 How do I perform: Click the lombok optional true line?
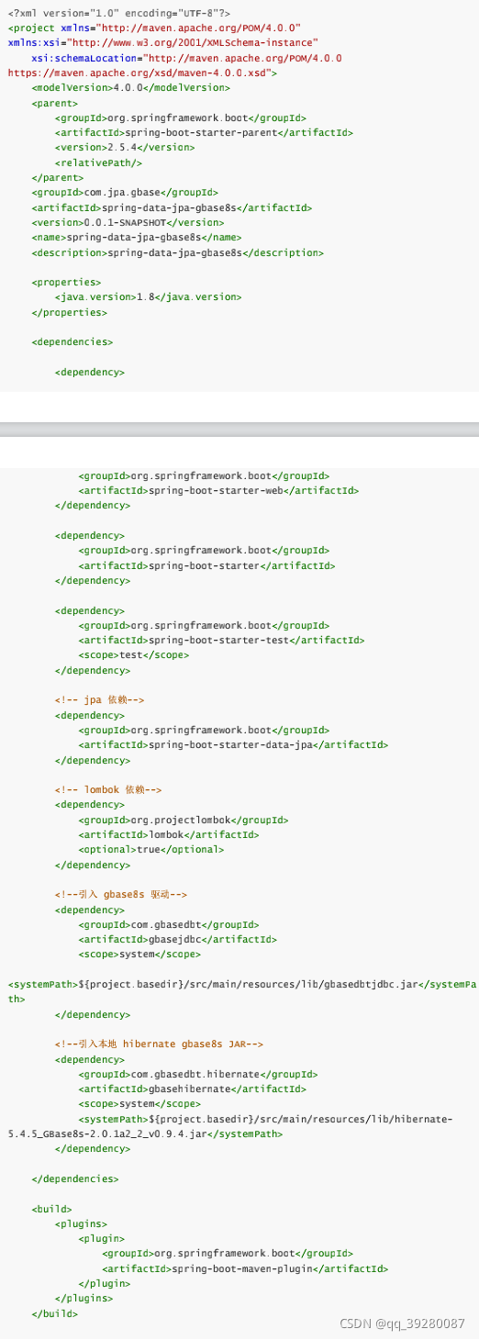pyautogui.click(x=150, y=850)
